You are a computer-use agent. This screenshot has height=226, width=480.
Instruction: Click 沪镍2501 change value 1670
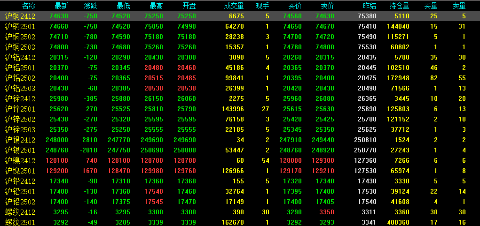point(91,171)
